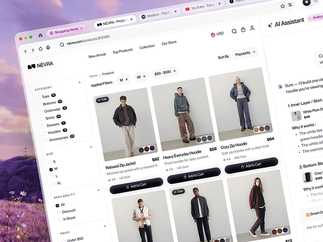Click the browser home icon
This screenshot has height=242, width=323.
pos(40,35)
